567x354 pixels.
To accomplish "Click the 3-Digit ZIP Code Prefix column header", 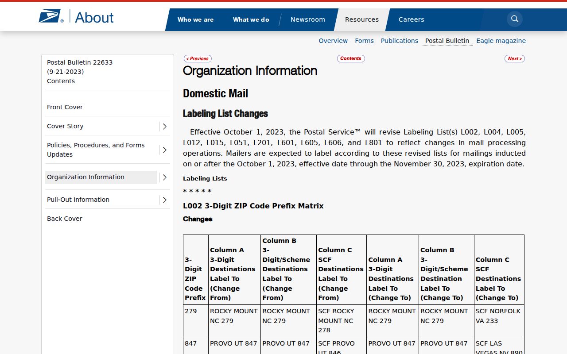I will [x=196, y=269].
